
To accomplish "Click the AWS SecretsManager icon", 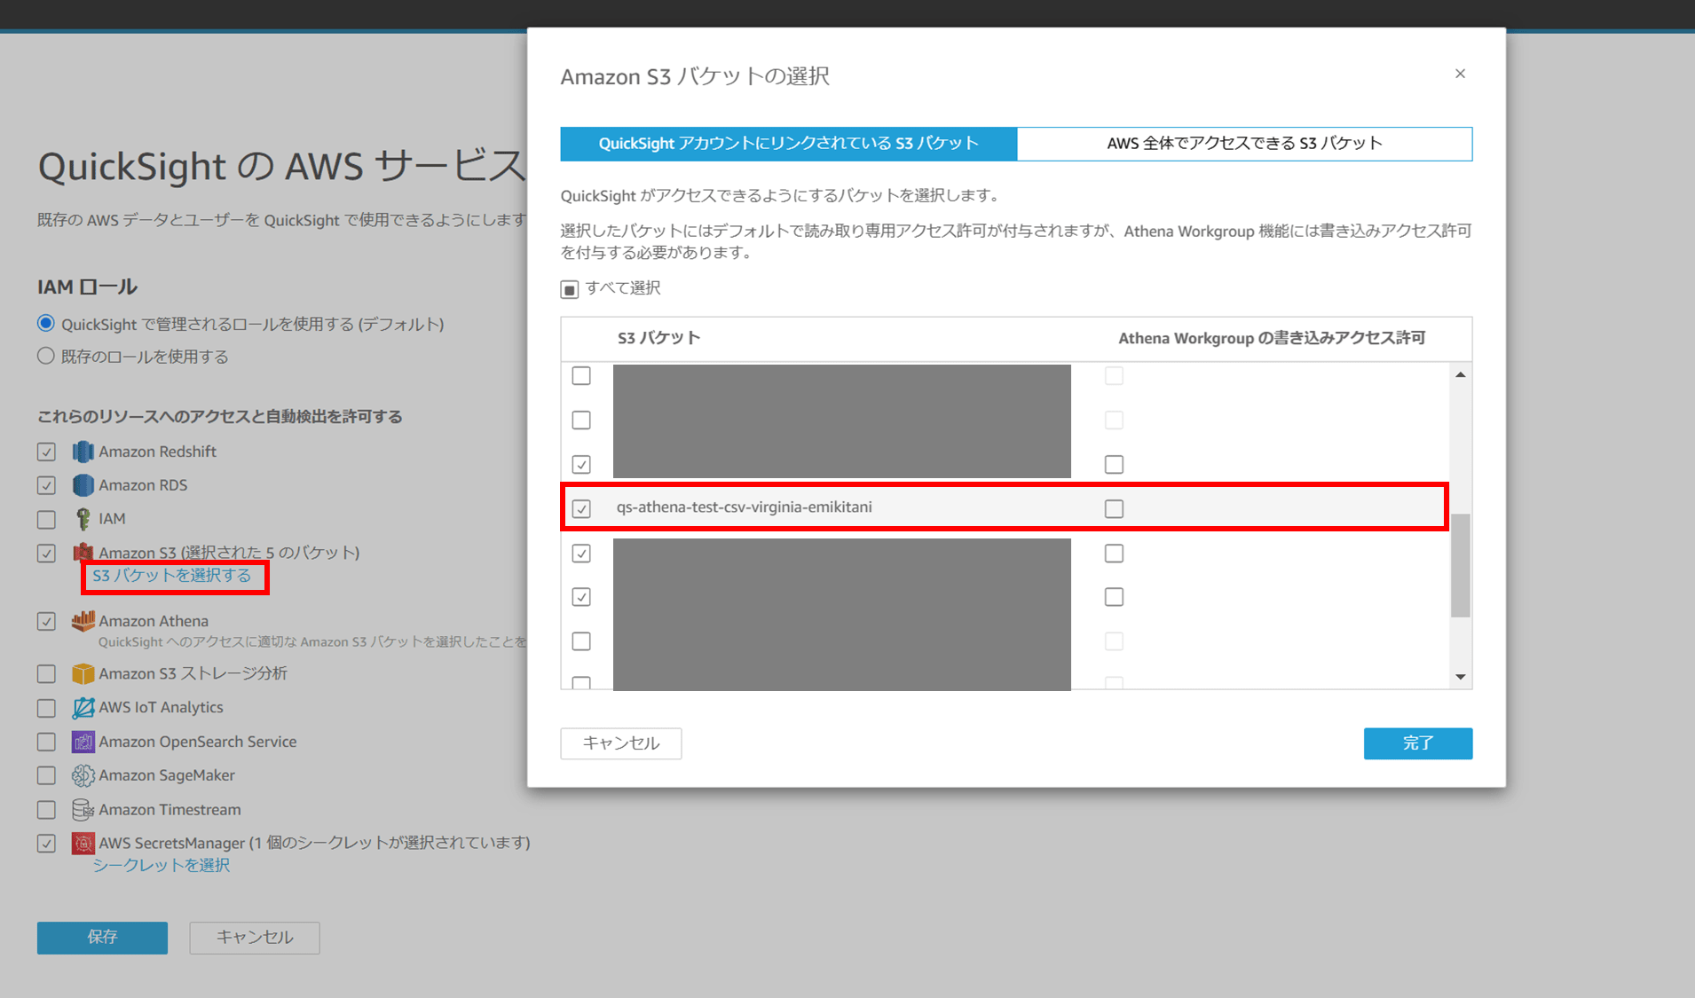I will point(83,843).
